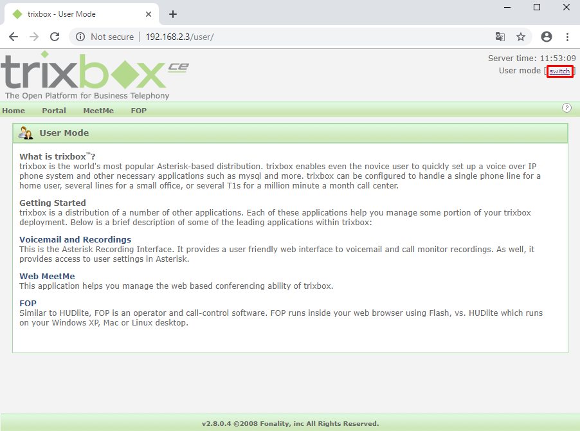
Task: Click the trixbox tab favicon
Action: 17,14
